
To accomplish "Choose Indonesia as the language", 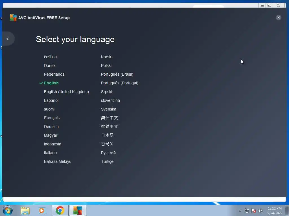I will pos(52,144).
